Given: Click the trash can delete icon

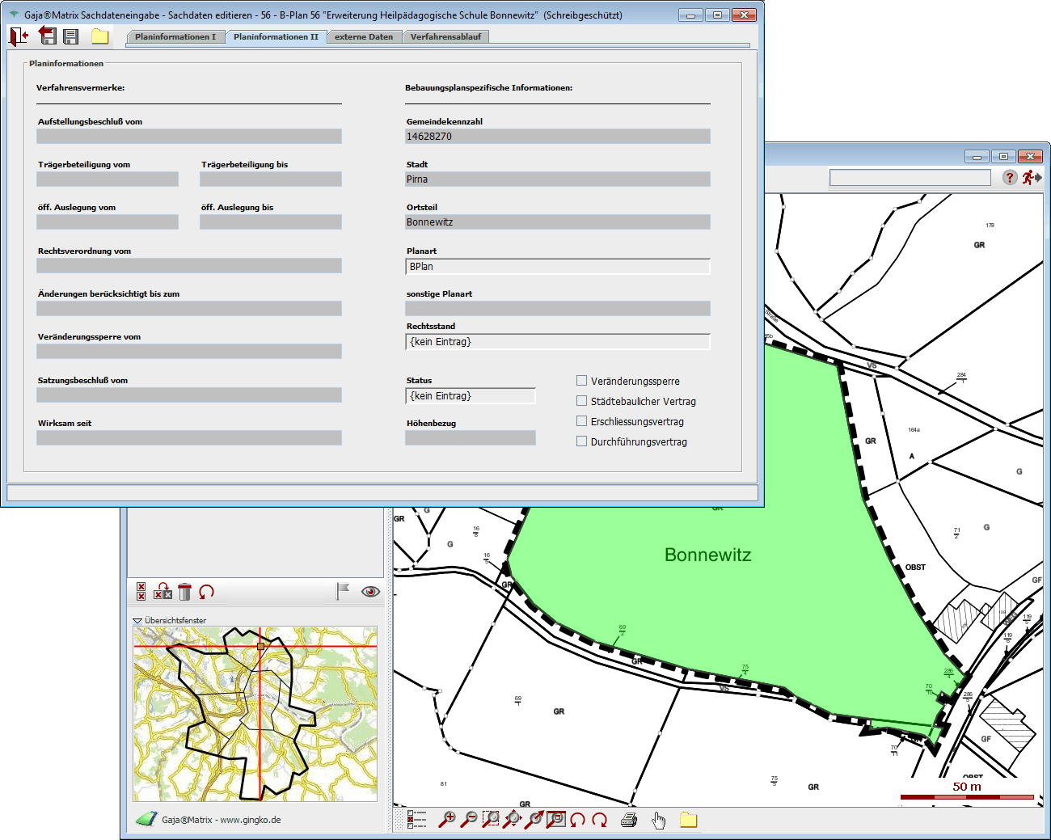Looking at the screenshot, I should [x=184, y=592].
